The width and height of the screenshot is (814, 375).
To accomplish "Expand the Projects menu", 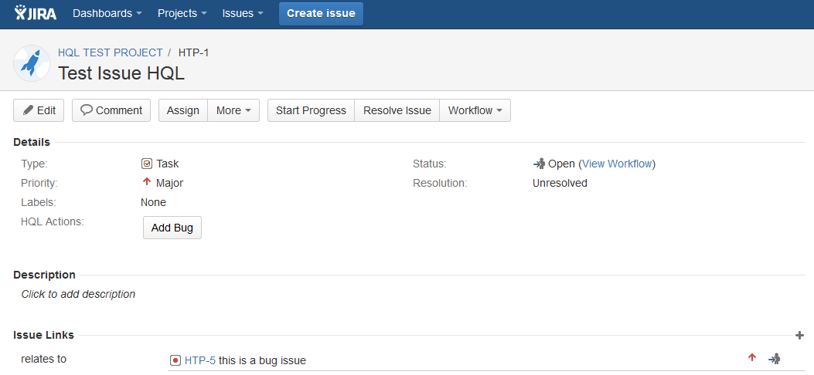I will (x=182, y=13).
